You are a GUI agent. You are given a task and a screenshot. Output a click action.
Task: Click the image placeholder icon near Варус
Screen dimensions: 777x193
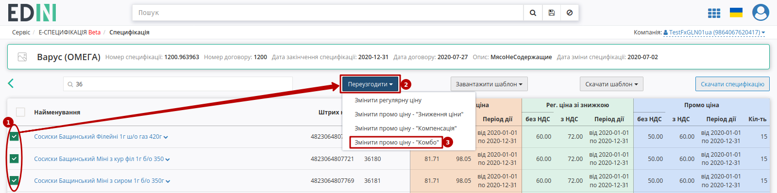tap(22, 57)
